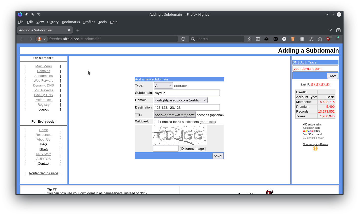Reload the current page
Viewport: 359px width, 215px height.
point(183,39)
